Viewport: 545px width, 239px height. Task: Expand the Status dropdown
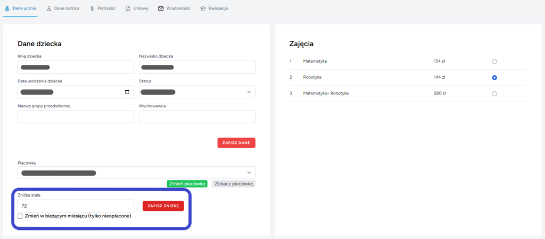pos(249,92)
